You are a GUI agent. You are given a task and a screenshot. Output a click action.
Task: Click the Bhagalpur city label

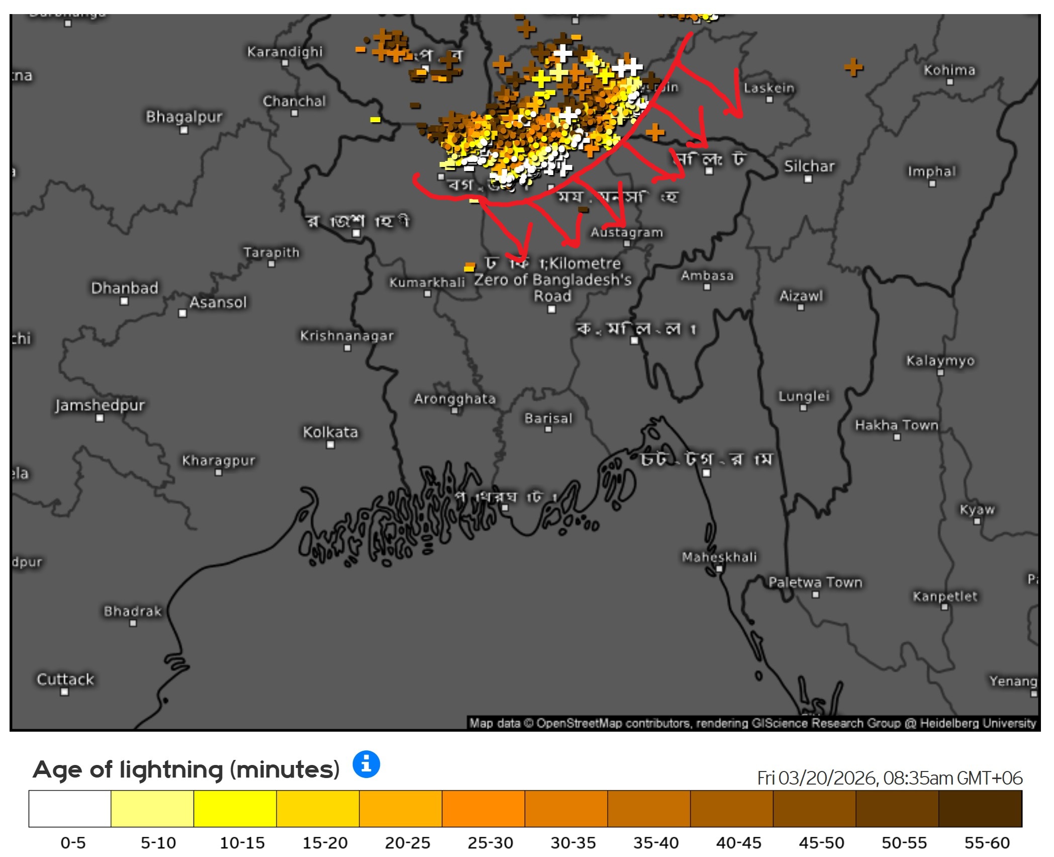pyautogui.click(x=184, y=117)
